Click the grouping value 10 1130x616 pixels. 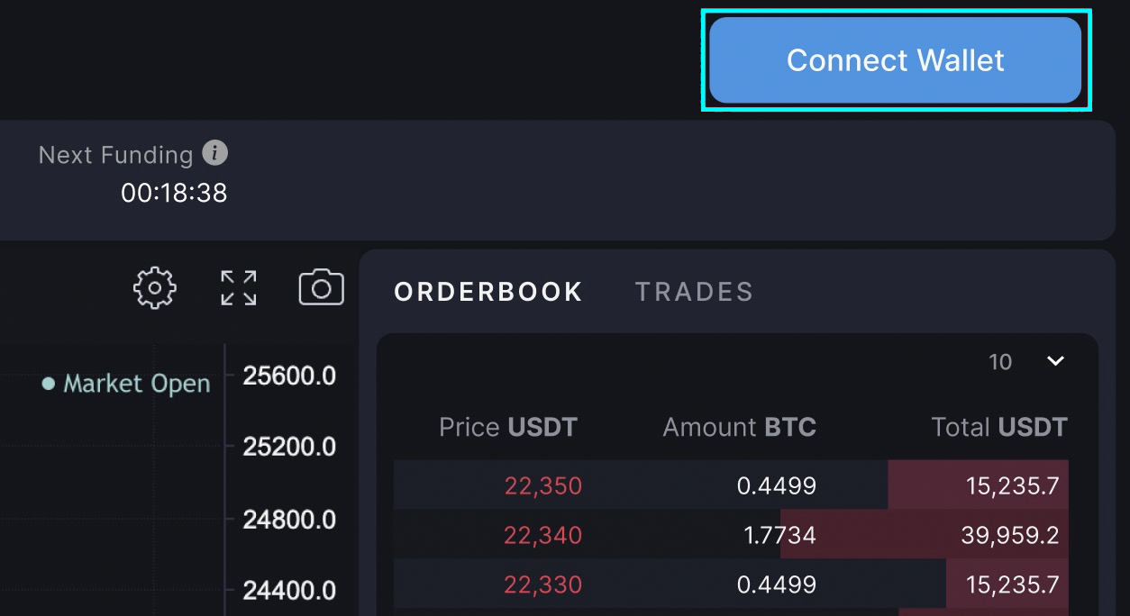tap(1000, 362)
